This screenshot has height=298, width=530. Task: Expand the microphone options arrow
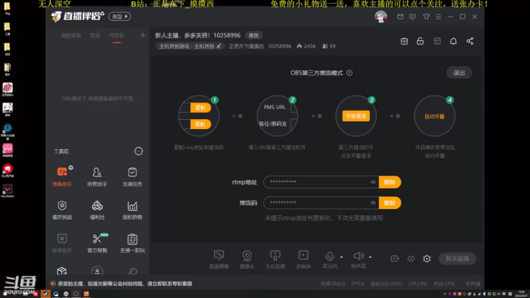click(x=341, y=257)
